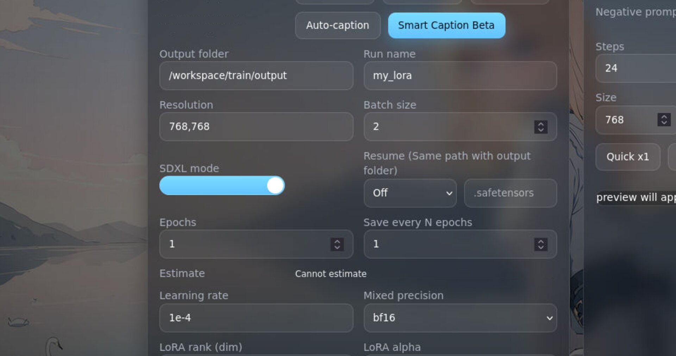Adjust the Size value with its stepper

tap(663, 120)
